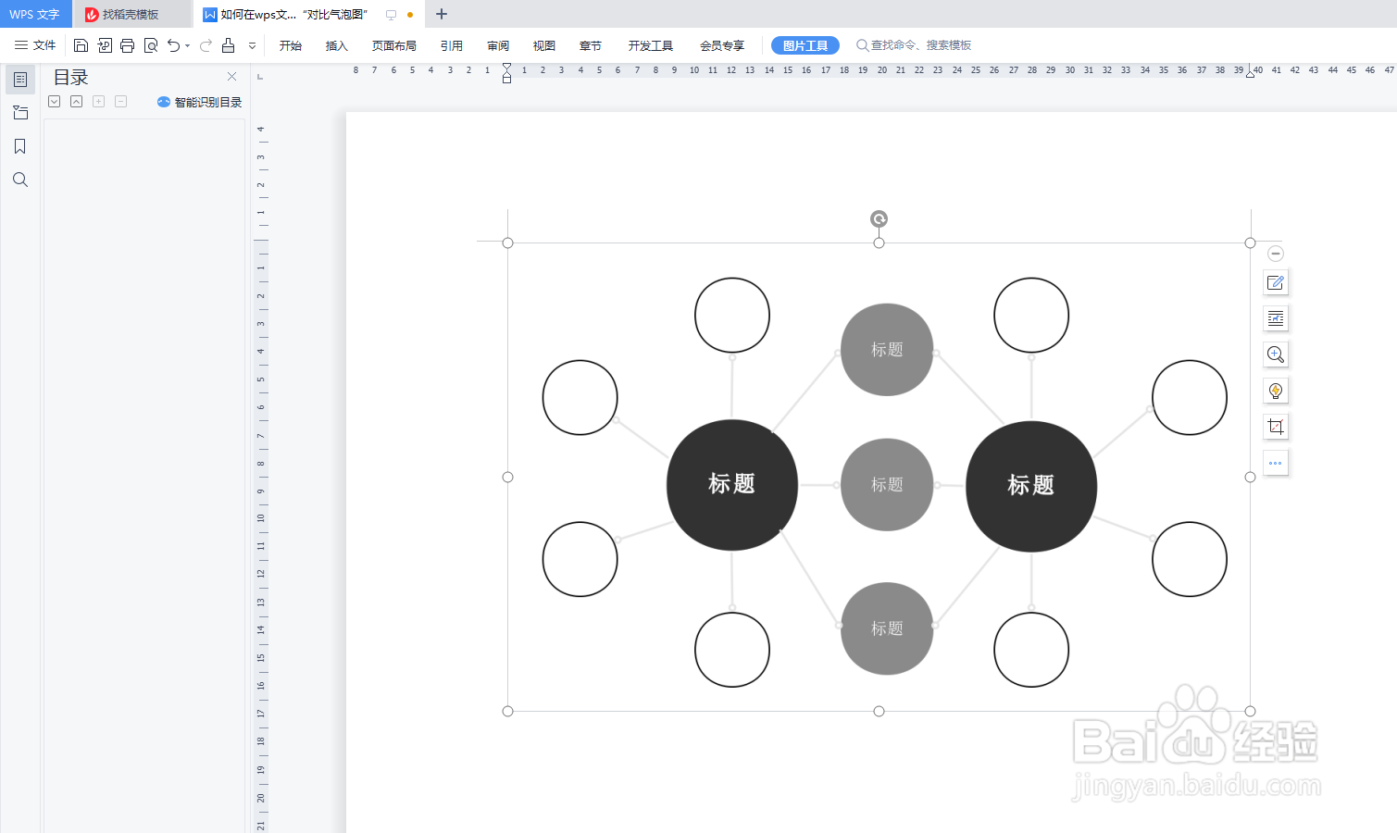Click the Print Preview icon

151,45
